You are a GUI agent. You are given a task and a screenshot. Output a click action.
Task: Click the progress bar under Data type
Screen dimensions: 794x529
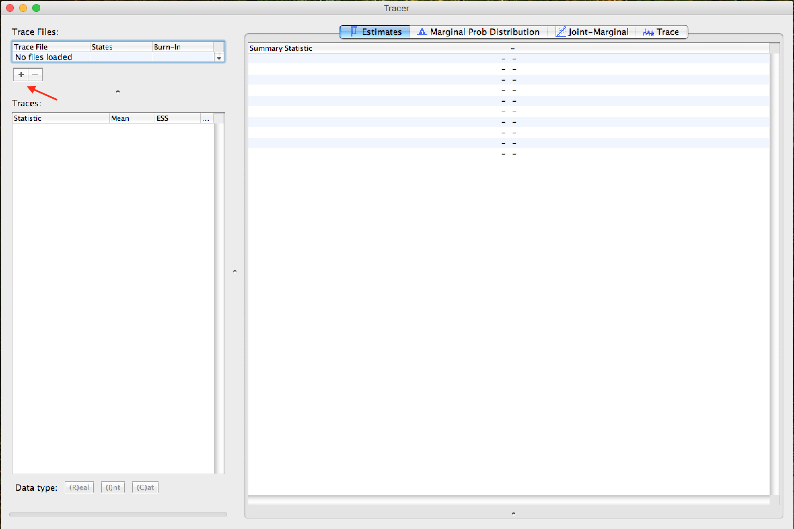click(x=118, y=514)
